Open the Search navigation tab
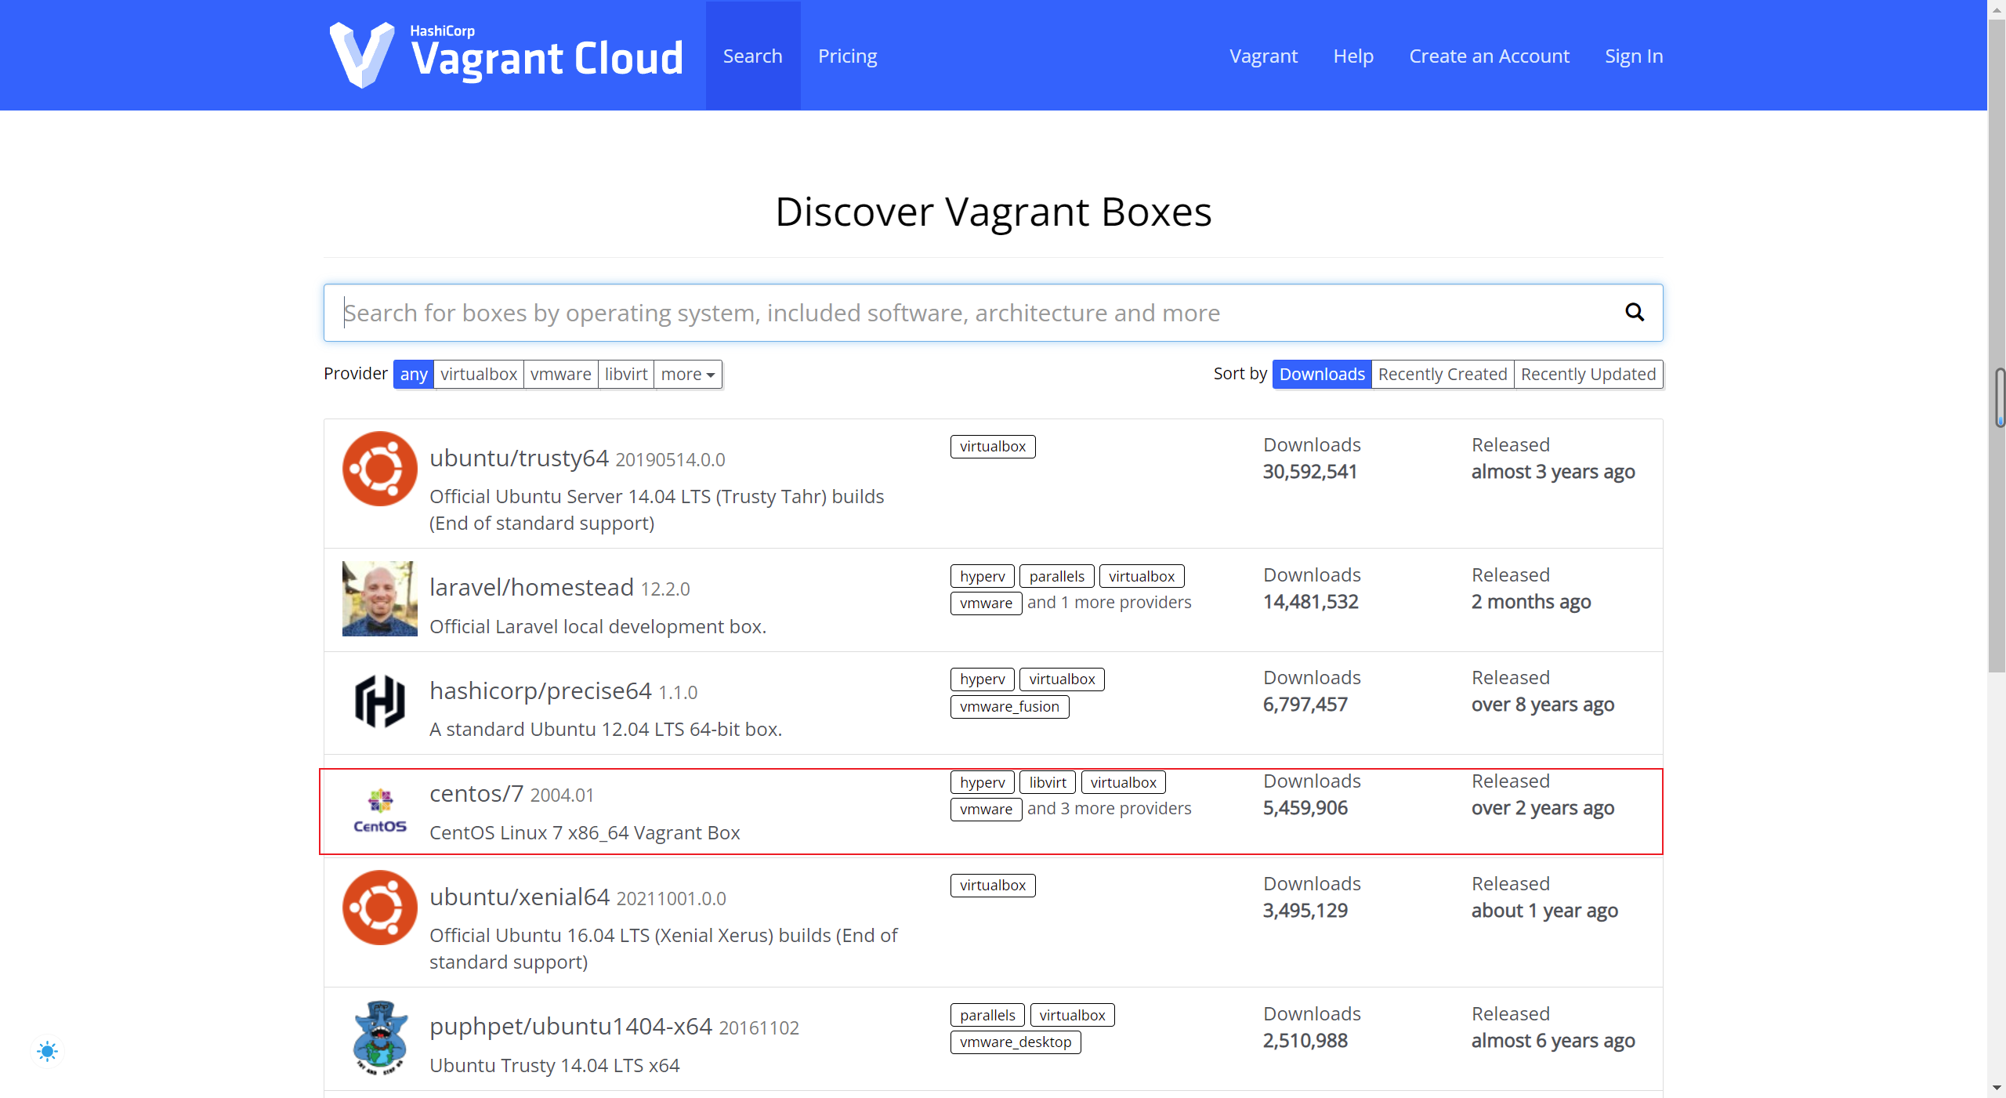2006x1098 pixels. 751,56
